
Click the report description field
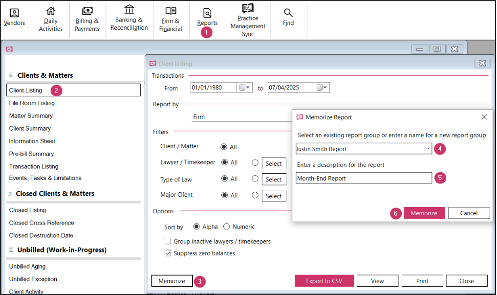(364, 178)
